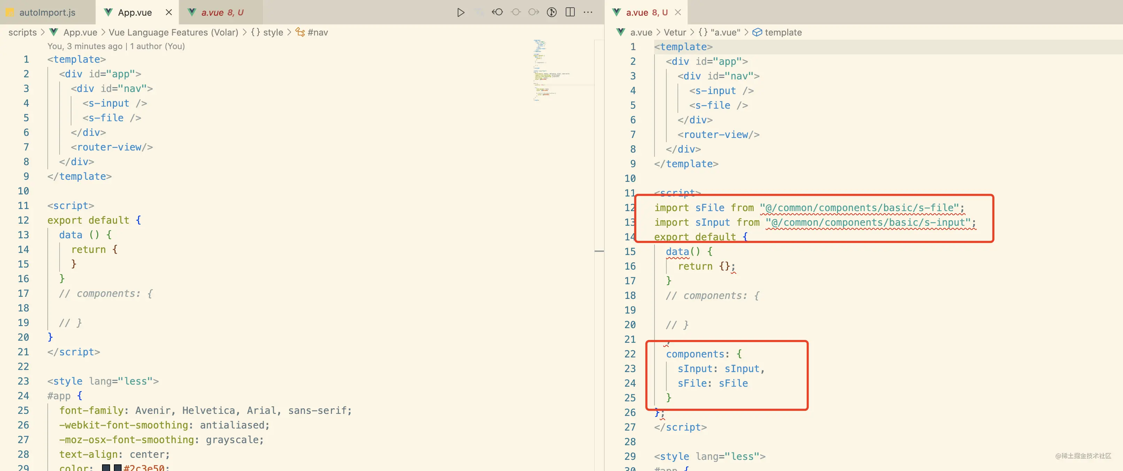Click the Go Back navigation icon
The height and width of the screenshot is (471, 1123).
497,12
